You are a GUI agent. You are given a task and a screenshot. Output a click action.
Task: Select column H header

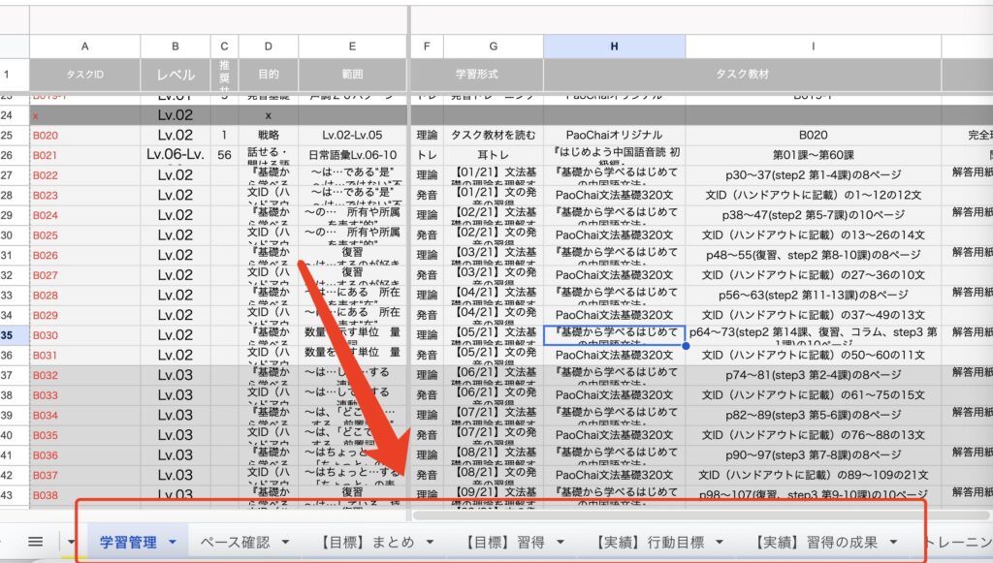(614, 46)
